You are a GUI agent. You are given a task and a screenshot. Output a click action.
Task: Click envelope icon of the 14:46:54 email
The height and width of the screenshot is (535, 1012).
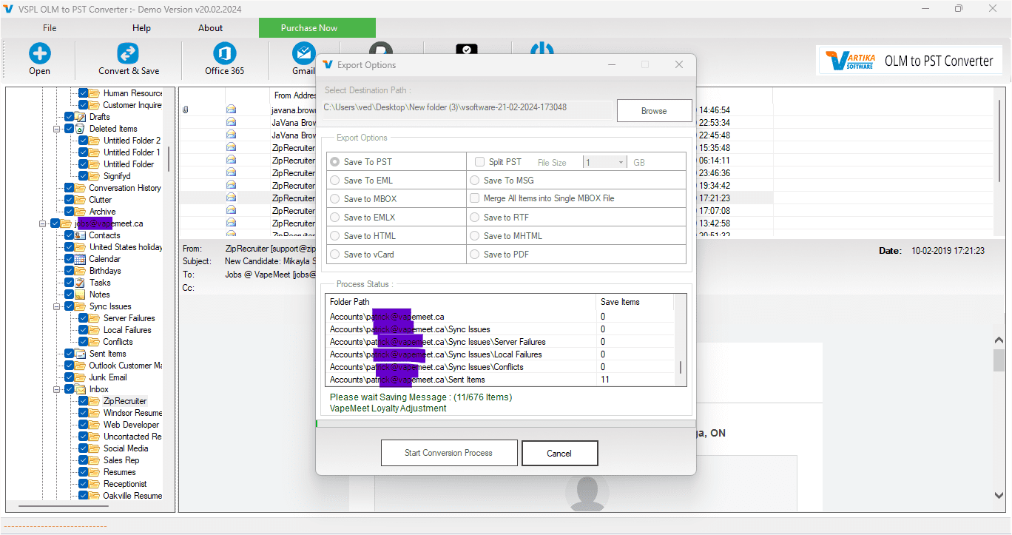[x=231, y=110]
